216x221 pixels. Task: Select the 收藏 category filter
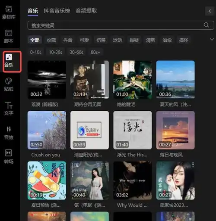click(x=51, y=40)
